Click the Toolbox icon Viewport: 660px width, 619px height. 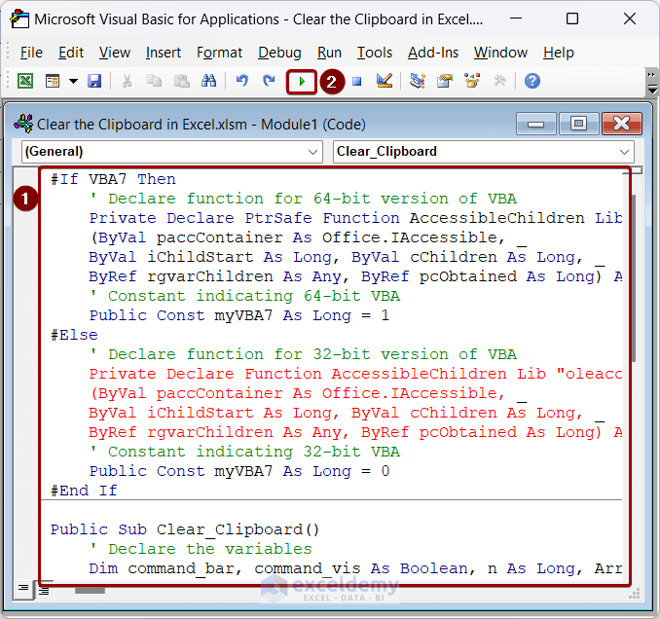(x=499, y=81)
